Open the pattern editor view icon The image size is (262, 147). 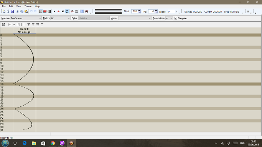[x=41, y=11]
